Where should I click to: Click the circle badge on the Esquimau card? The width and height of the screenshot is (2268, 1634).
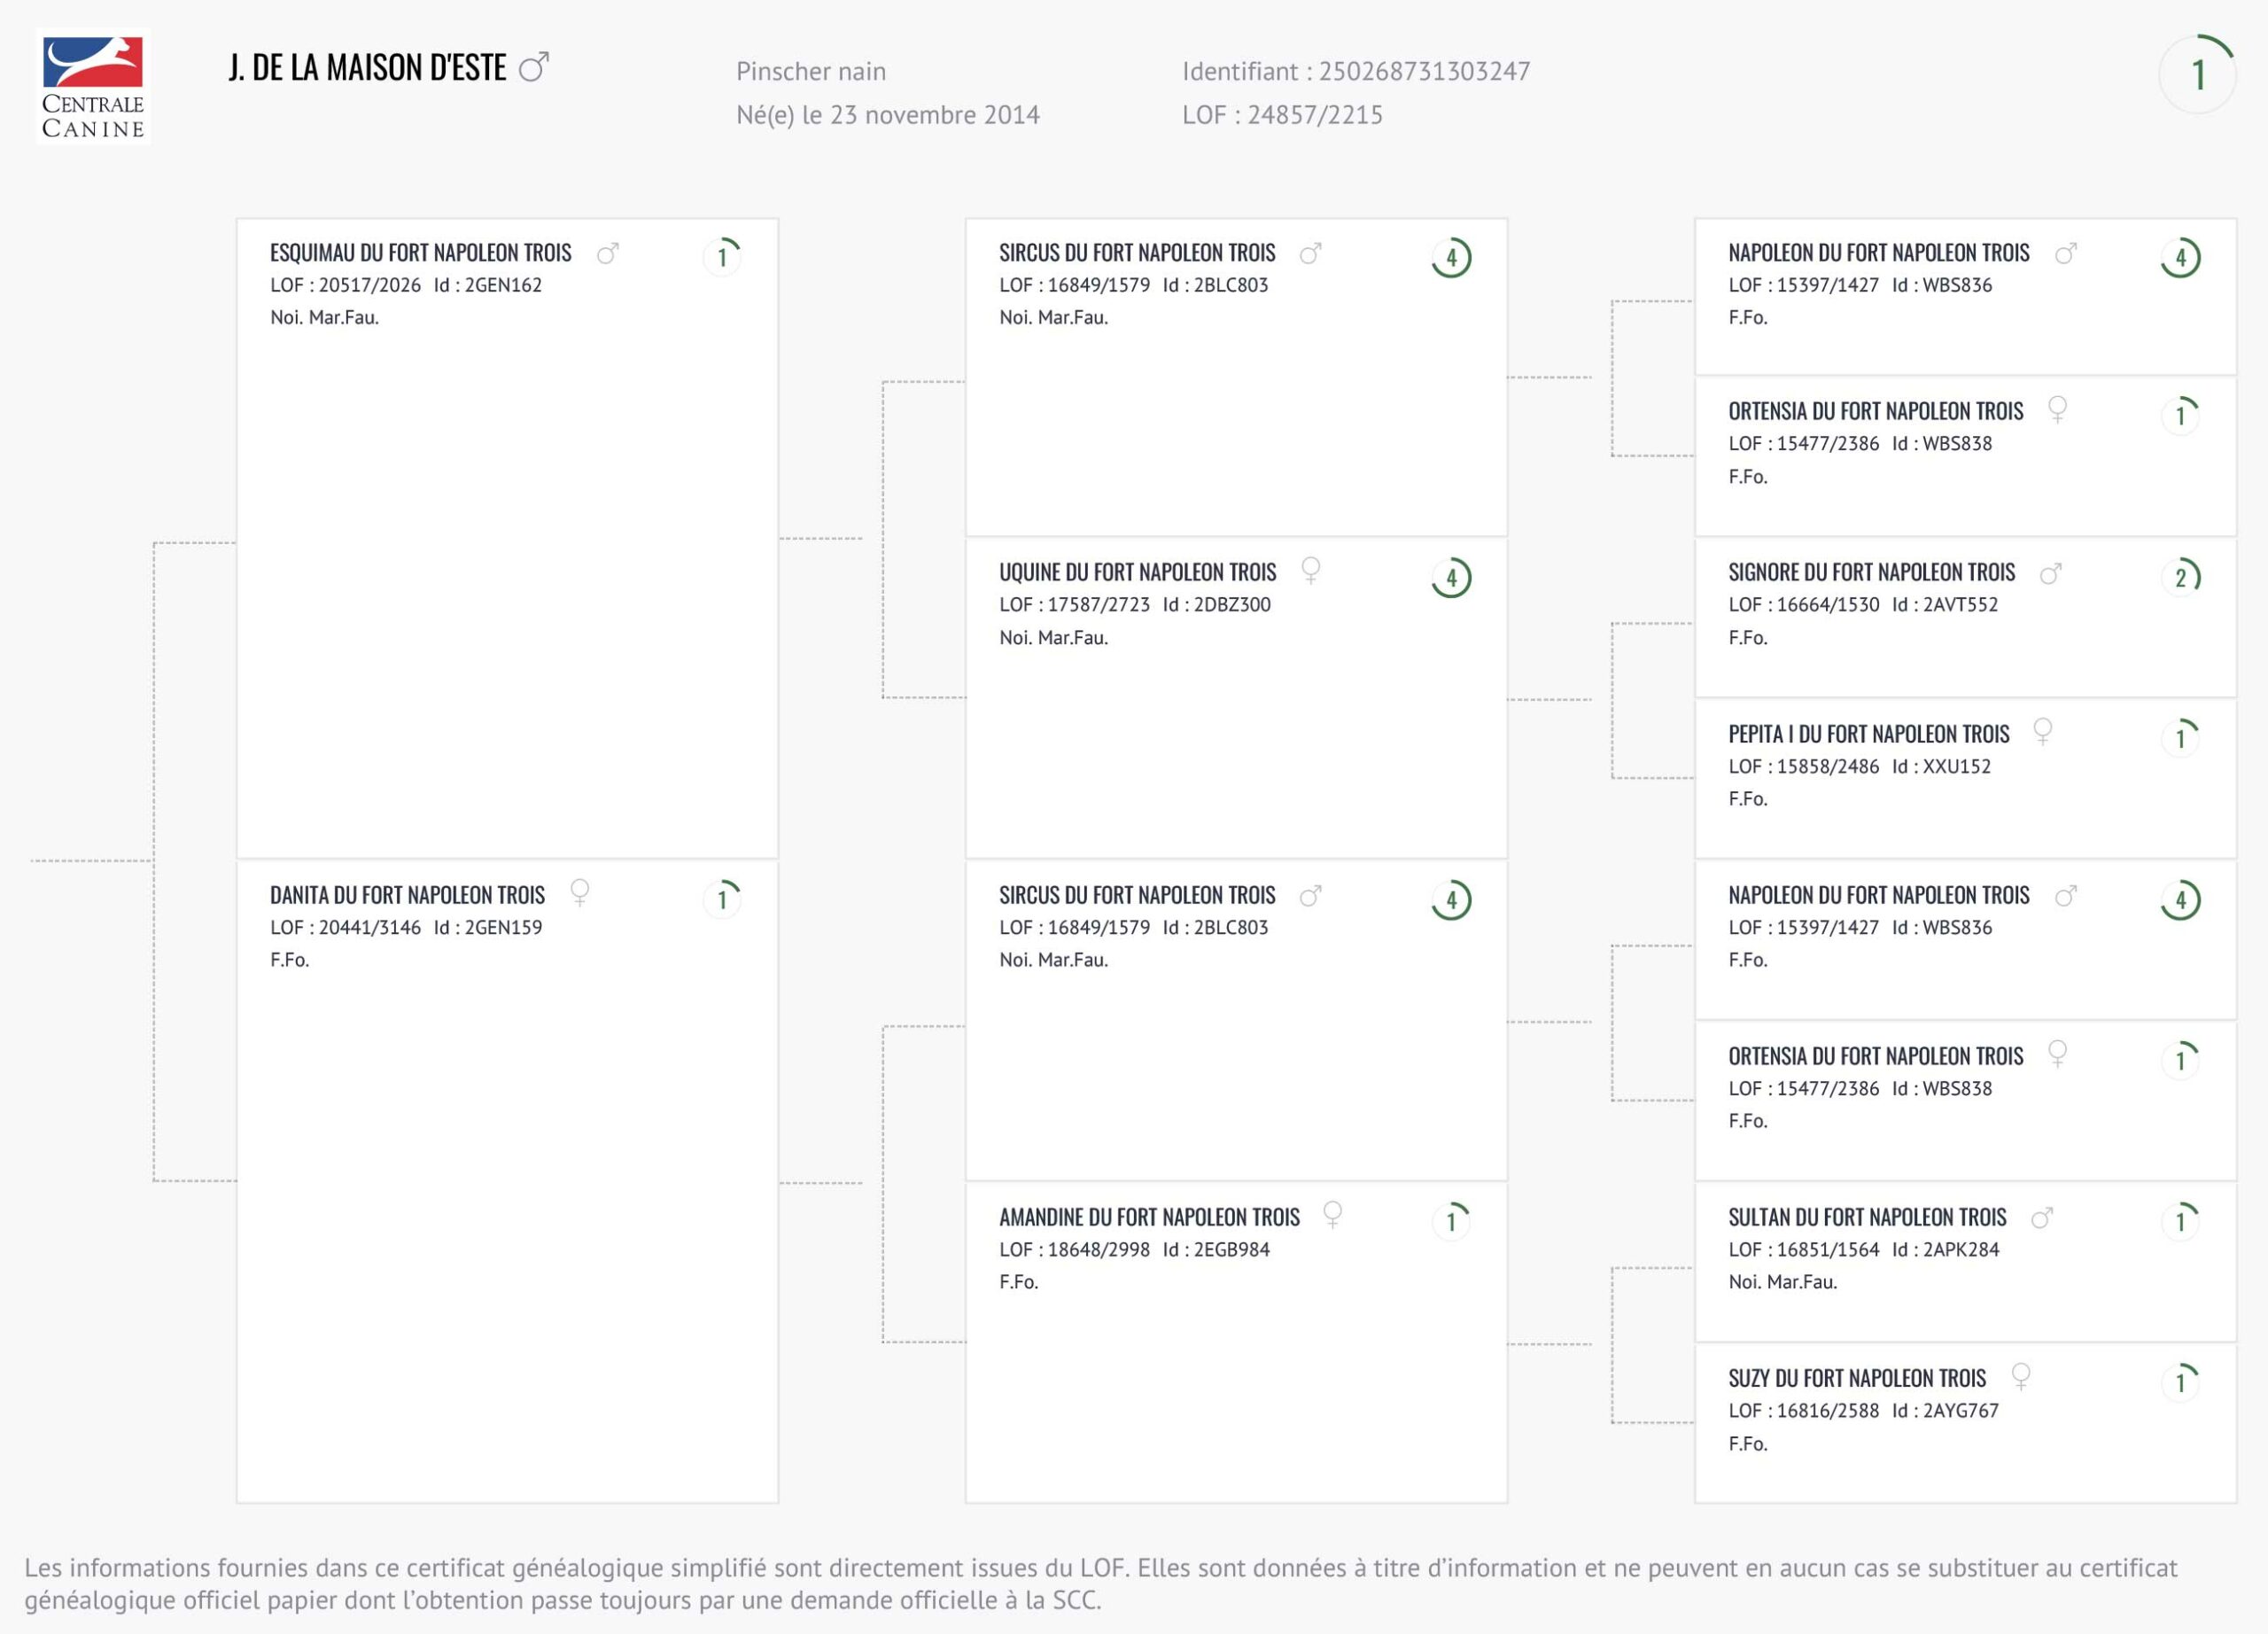pos(722,257)
